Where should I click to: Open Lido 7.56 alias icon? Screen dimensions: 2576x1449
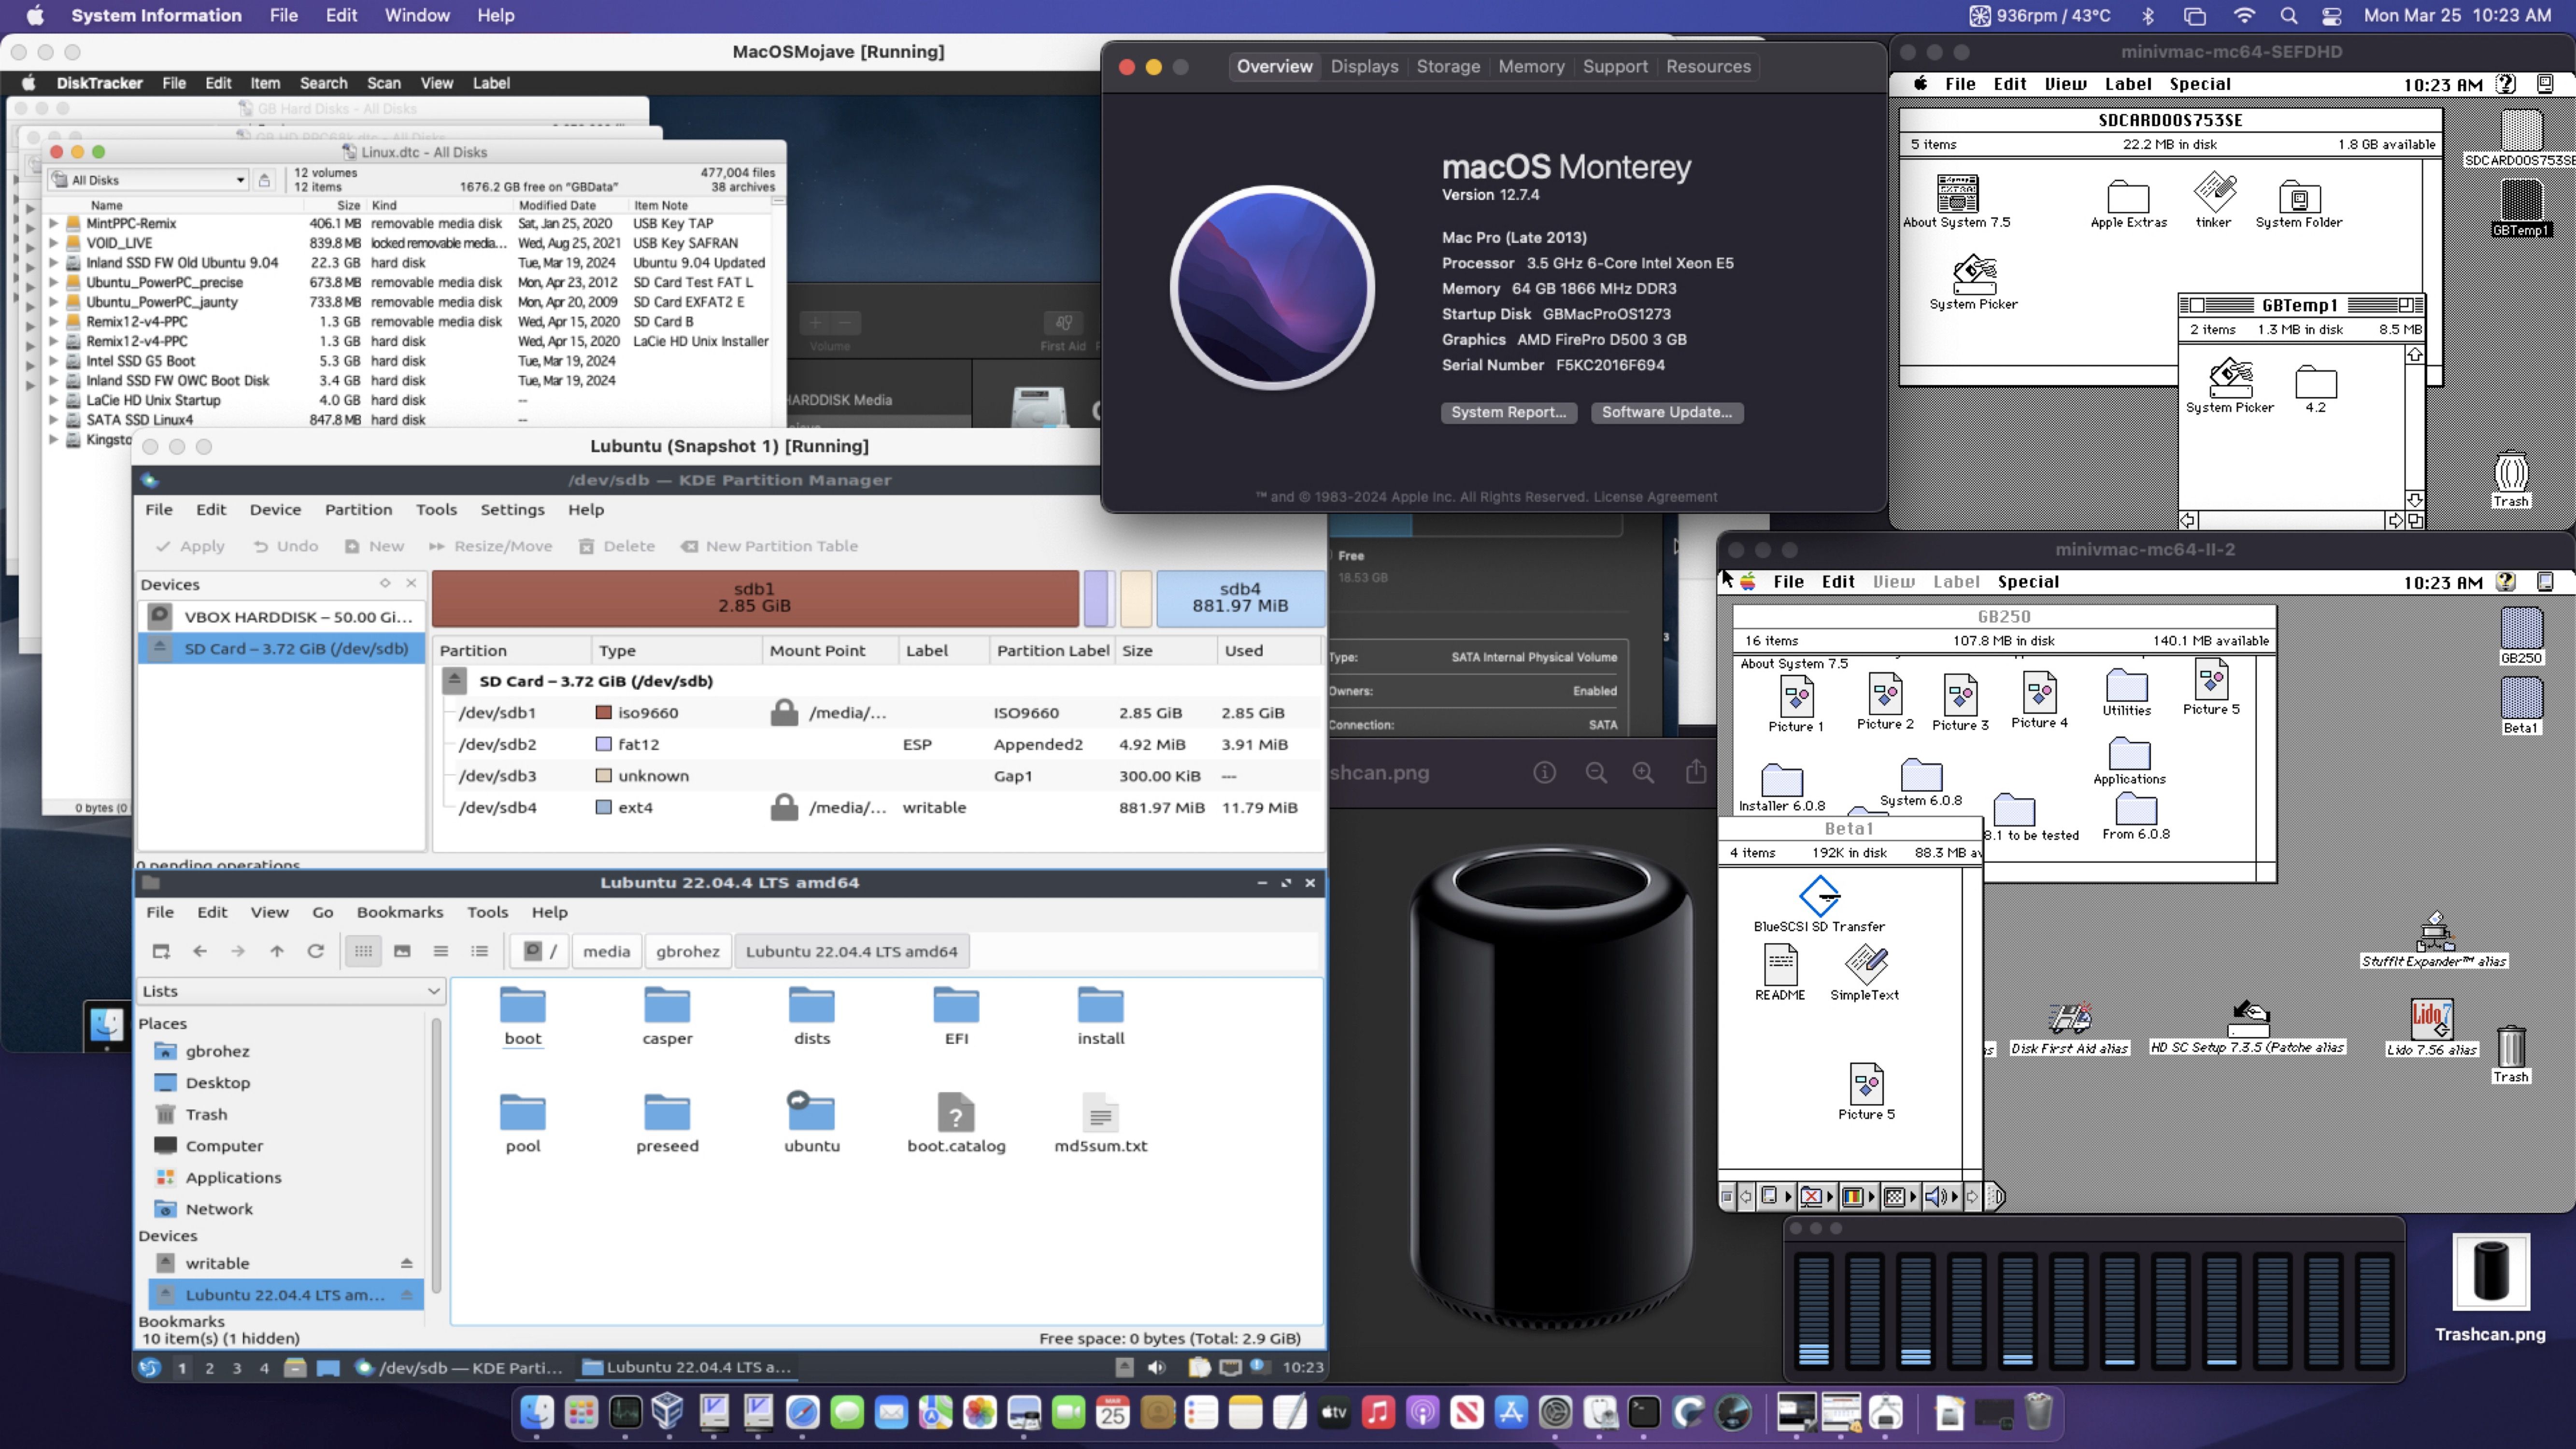coord(2431,1027)
